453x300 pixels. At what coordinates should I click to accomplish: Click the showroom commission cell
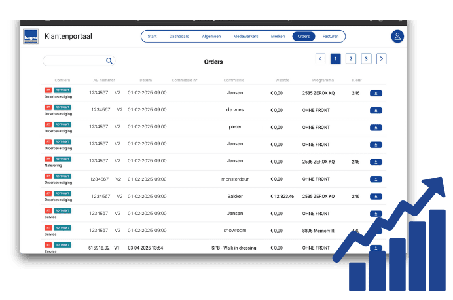[x=235, y=231]
